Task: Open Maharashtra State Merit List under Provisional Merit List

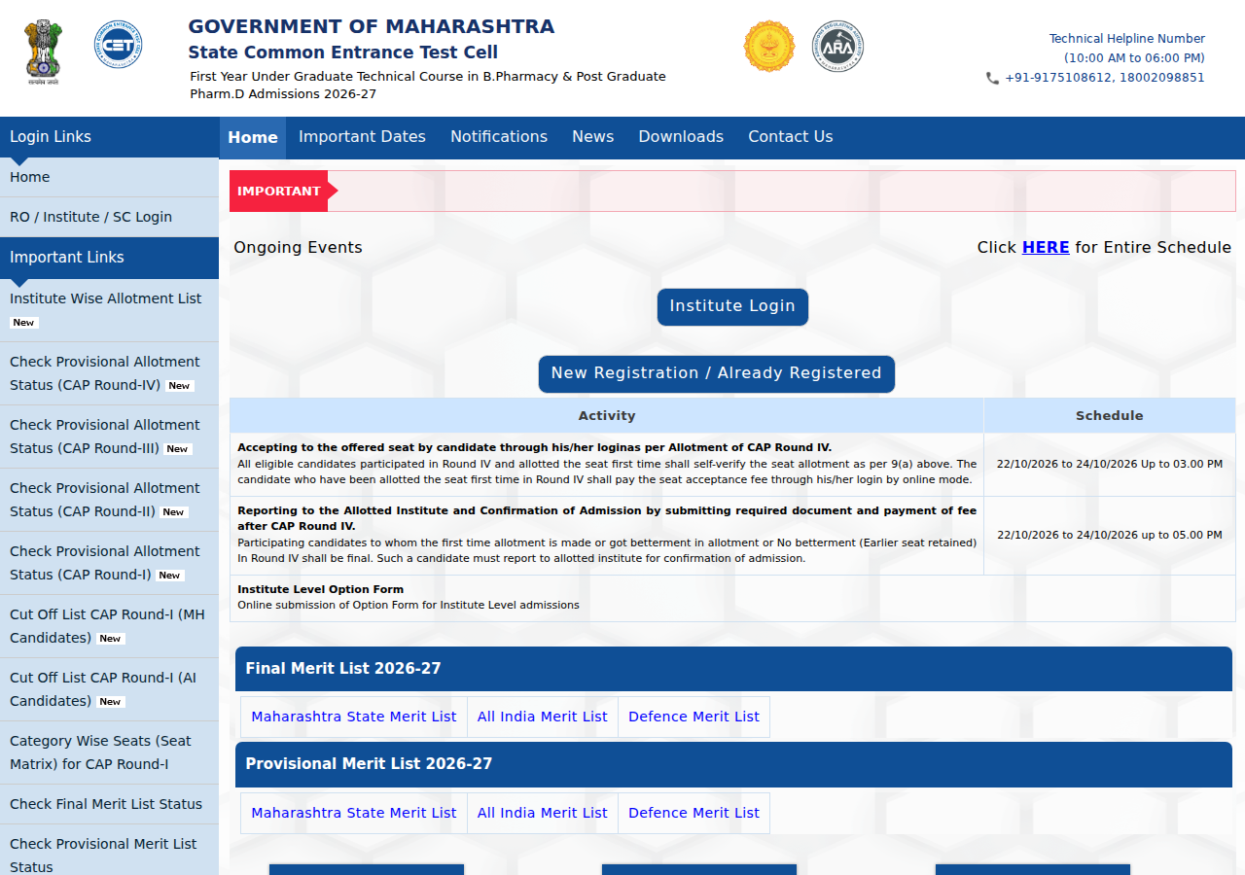Action: (354, 814)
